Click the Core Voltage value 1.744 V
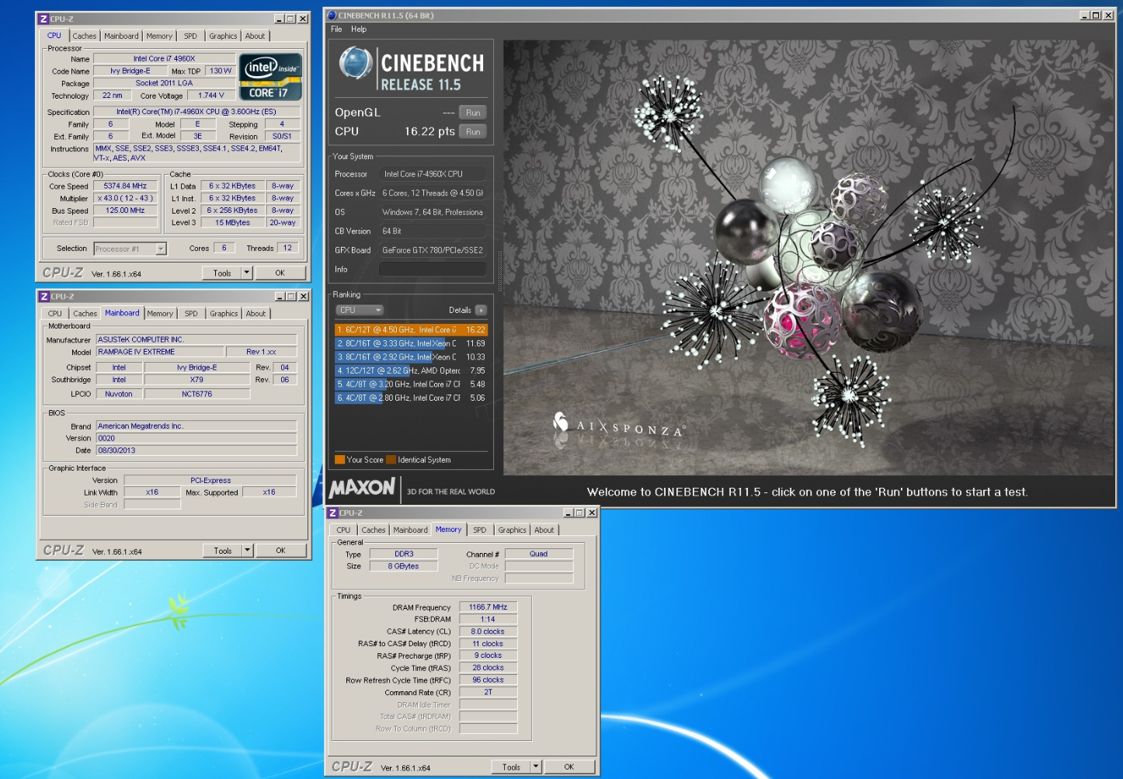This screenshot has width=1123, height=779. 210,96
